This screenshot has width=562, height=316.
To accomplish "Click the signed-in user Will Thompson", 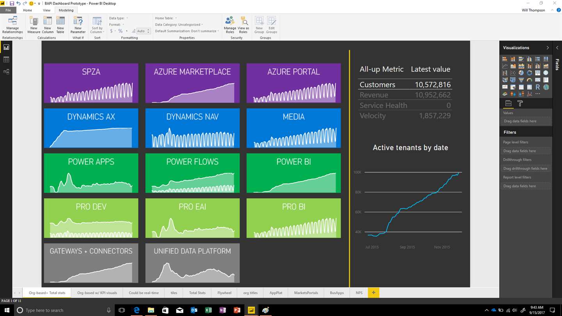I will coord(533,10).
